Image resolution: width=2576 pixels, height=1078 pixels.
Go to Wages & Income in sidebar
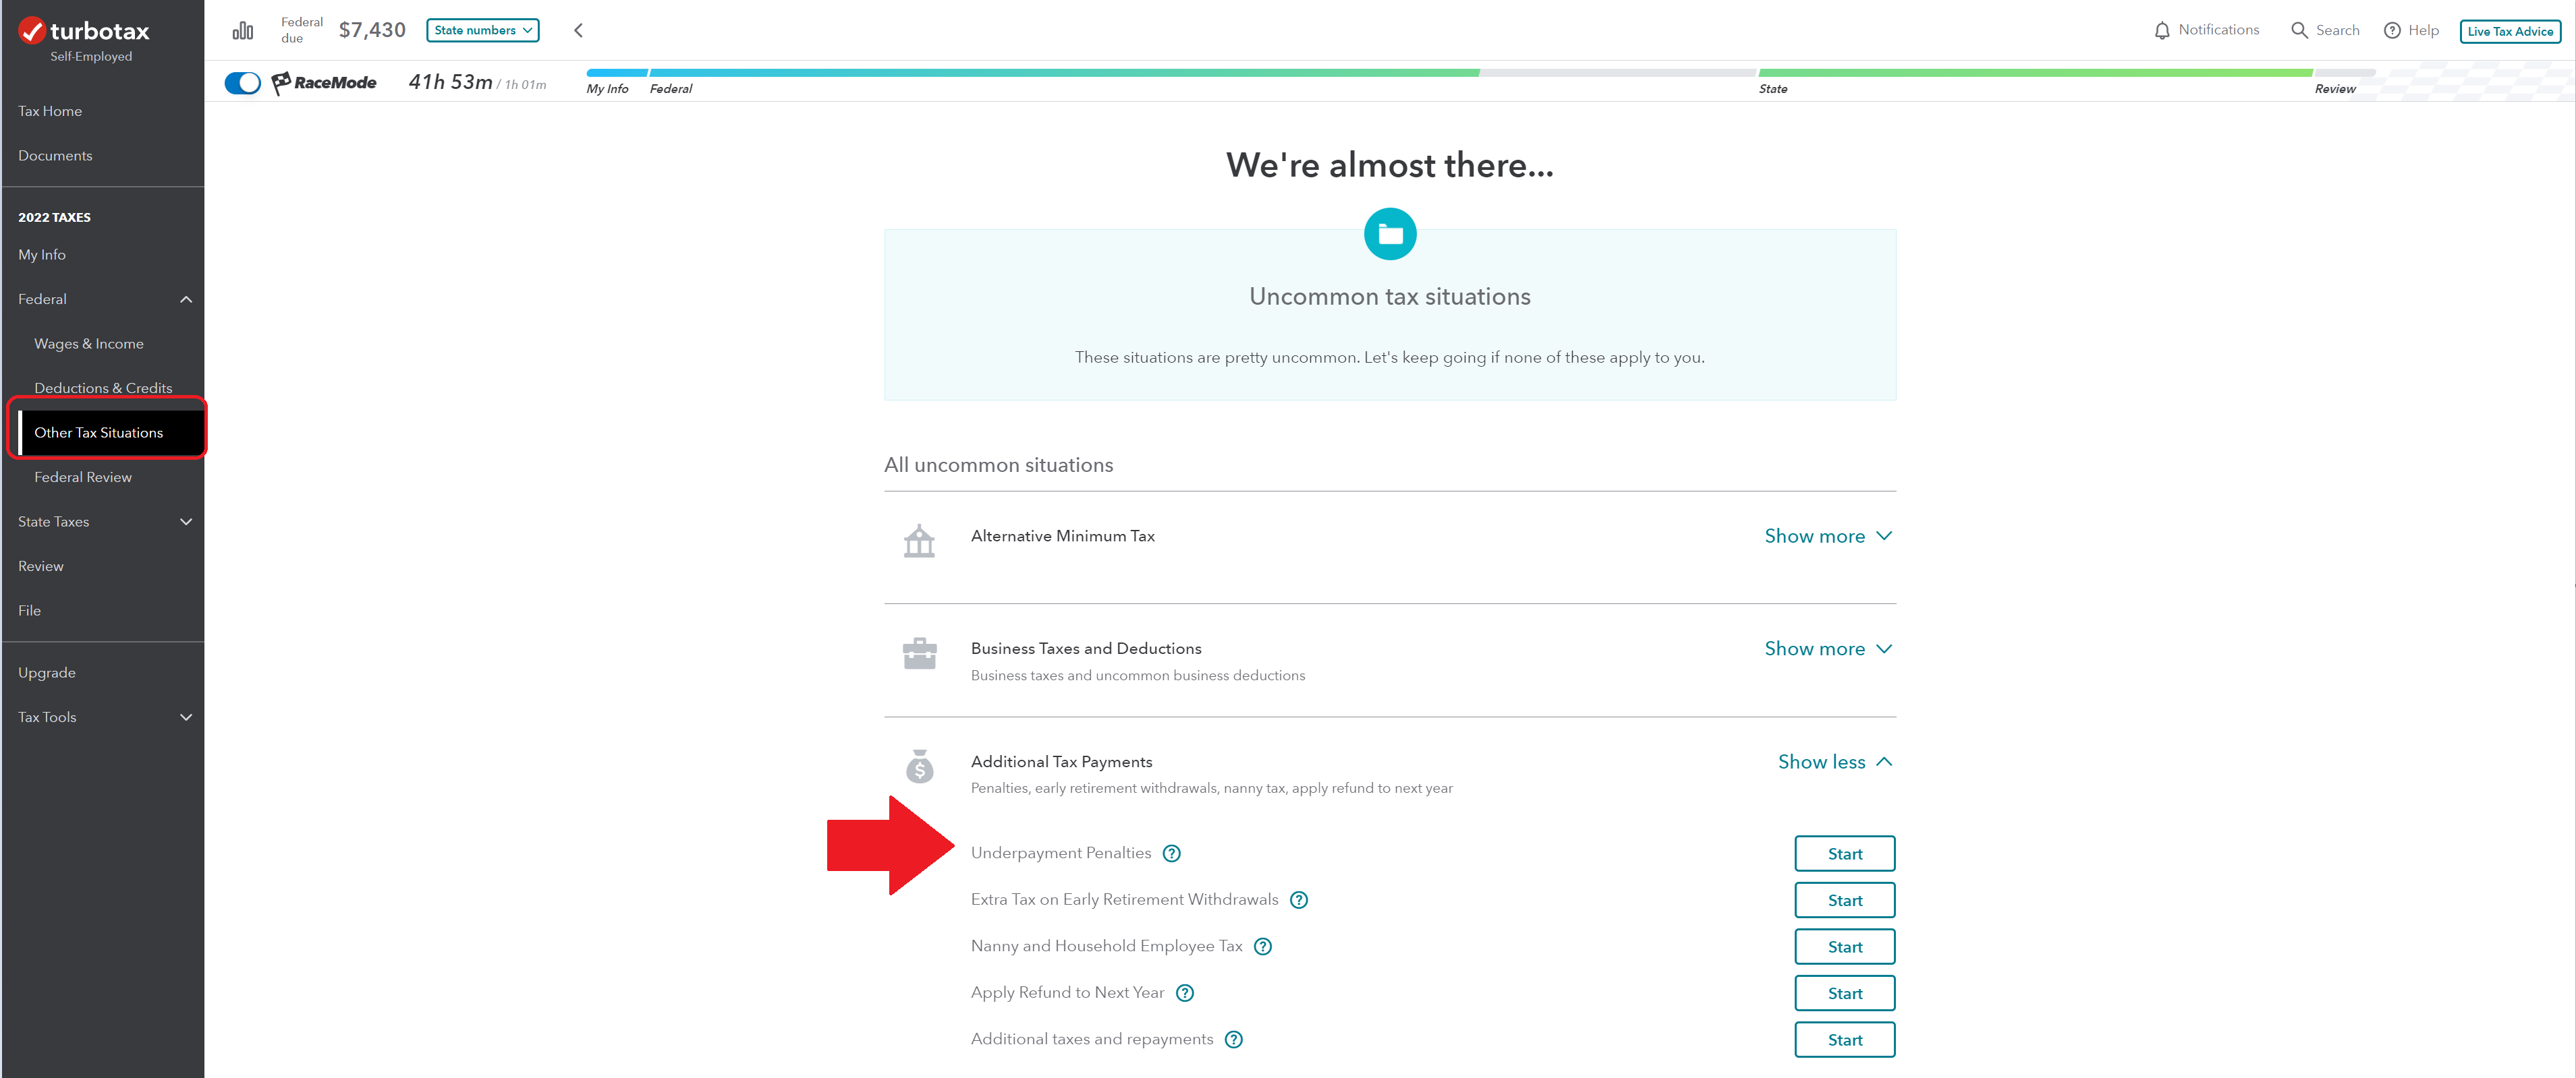click(89, 344)
